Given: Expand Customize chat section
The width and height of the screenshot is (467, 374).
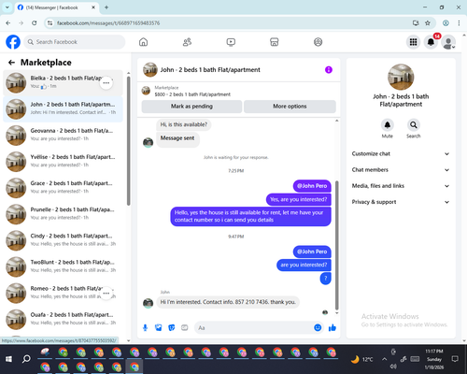Looking at the screenshot, I should tap(401, 153).
